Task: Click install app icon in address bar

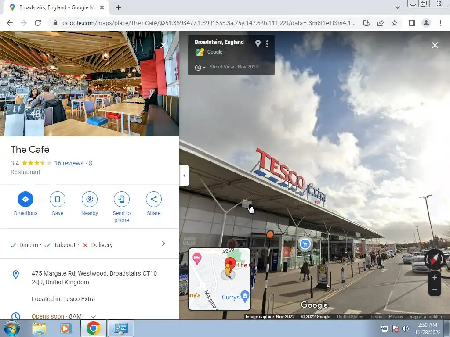Action: point(367,23)
